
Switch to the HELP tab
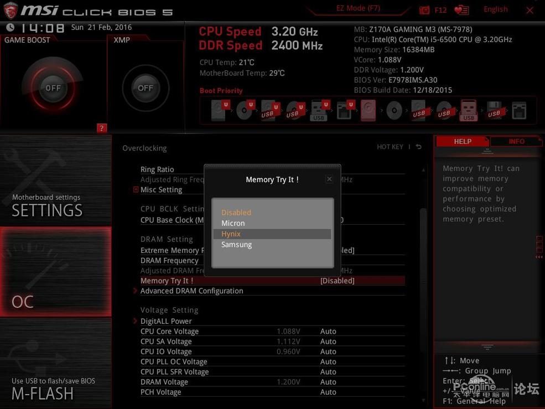pos(462,142)
